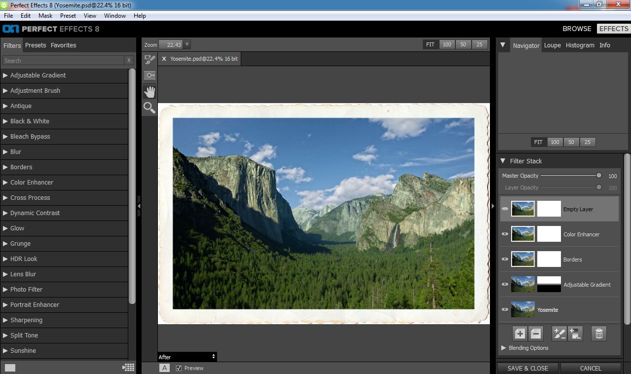Image resolution: width=631 pixels, height=374 pixels.
Task: Select the Masking Brush tool
Action: coord(149,60)
